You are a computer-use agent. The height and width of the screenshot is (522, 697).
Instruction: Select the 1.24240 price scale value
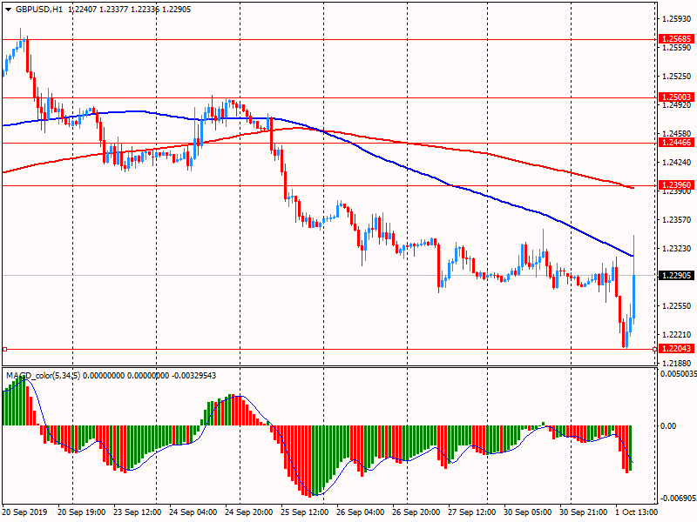[x=677, y=163]
